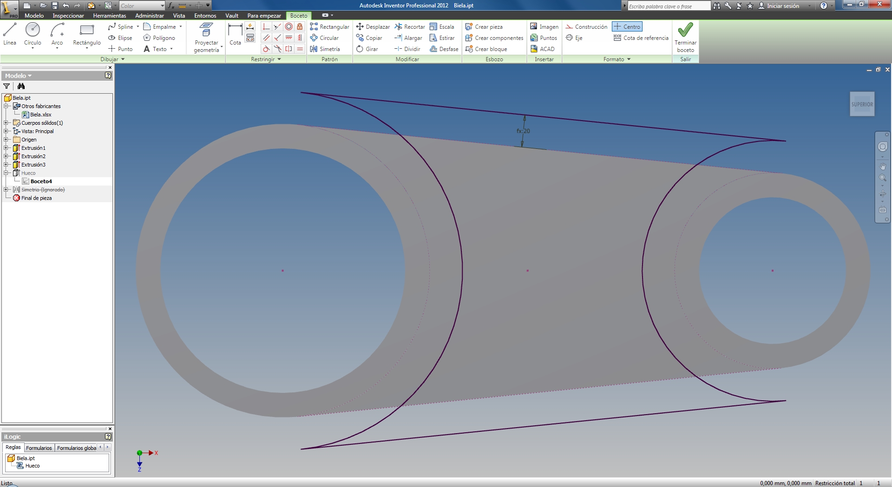Viewport: 892px width, 487px height.
Task: Activate Pan hand in navigation bar
Action: (883, 166)
